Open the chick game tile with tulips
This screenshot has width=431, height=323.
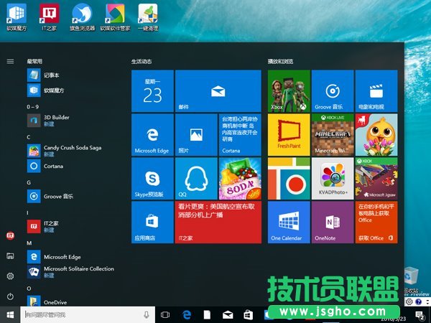(x=376, y=135)
